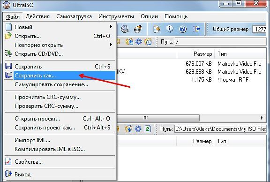Click the UltraISO app icon in the title bar
This screenshot has width=270, height=182.
tap(7, 5)
